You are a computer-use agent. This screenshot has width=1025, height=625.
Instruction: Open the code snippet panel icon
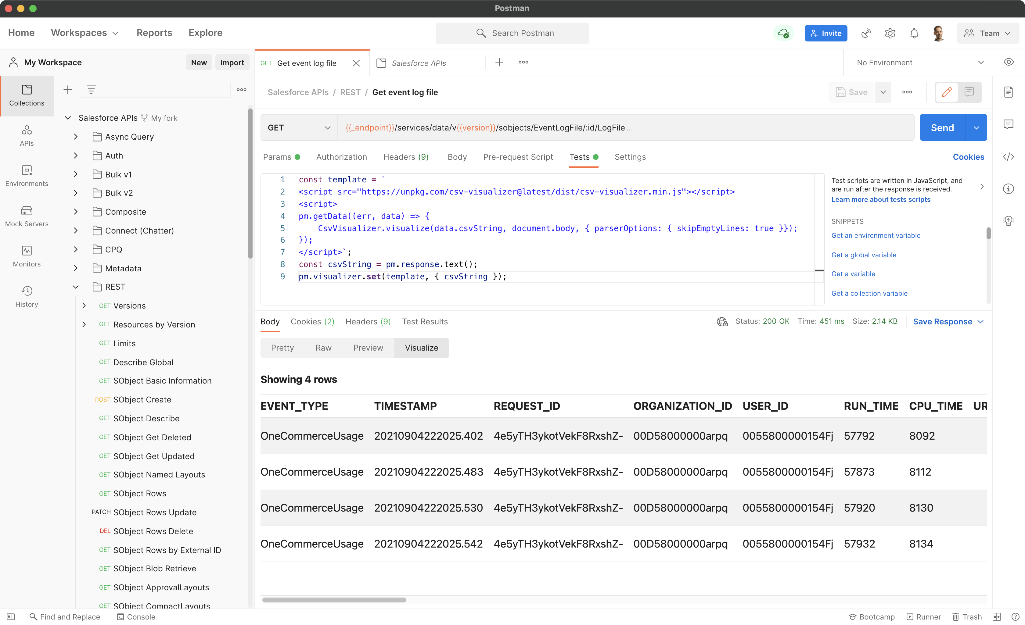pyautogui.click(x=1008, y=157)
